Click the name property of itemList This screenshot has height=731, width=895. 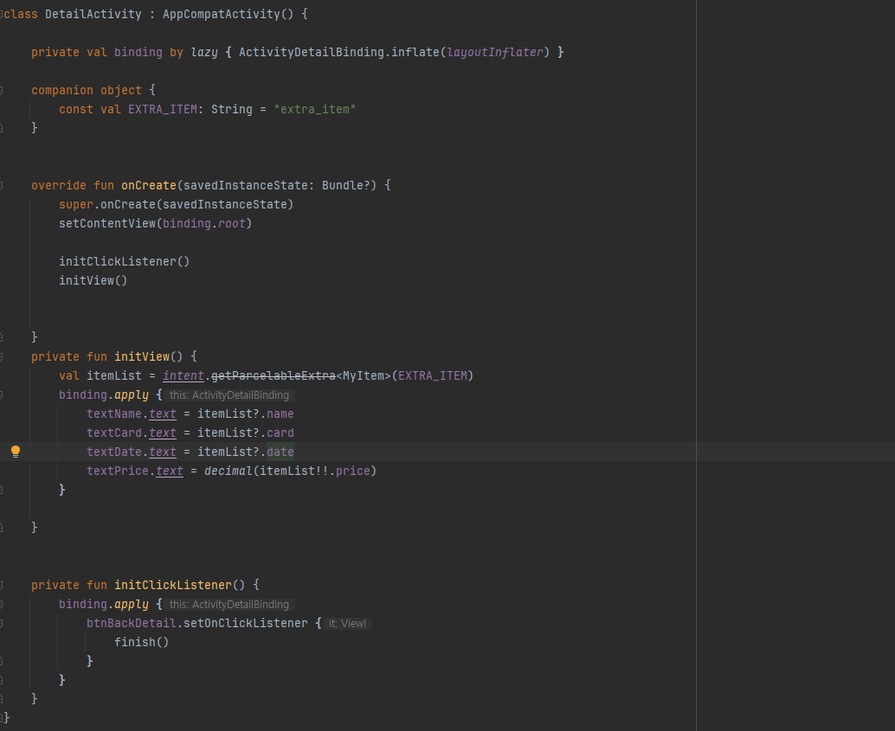(x=280, y=414)
